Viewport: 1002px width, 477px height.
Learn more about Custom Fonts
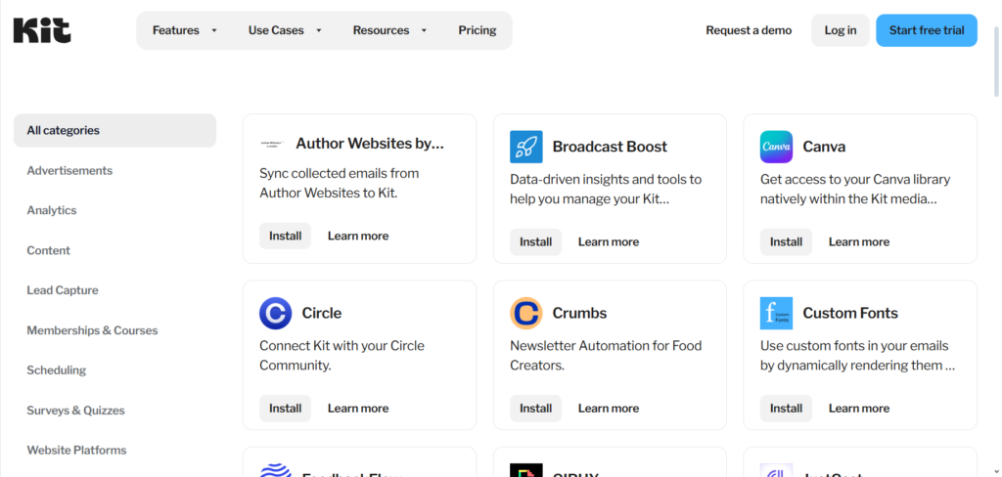859,408
